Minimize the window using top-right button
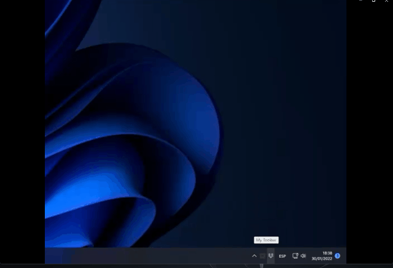393x268 pixels. pos(360,1)
